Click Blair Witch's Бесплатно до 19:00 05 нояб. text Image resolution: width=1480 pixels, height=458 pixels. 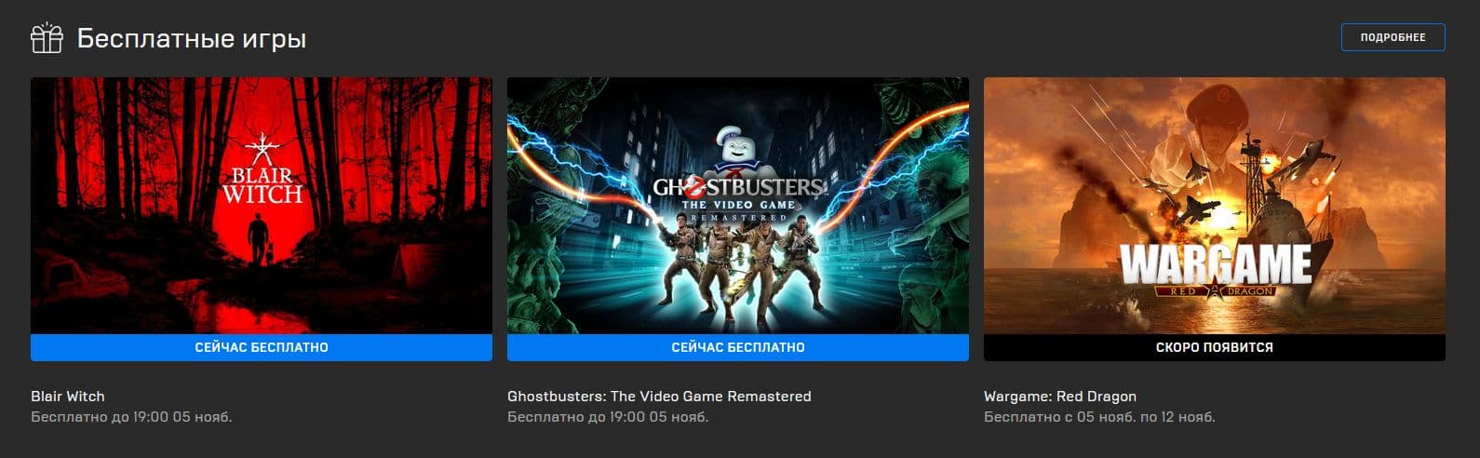[x=131, y=417]
